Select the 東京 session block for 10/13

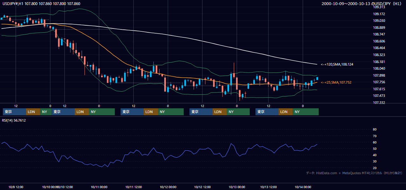(x=267, y=112)
